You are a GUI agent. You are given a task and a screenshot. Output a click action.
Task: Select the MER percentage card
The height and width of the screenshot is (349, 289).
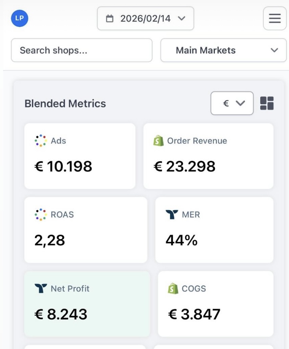(x=215, y=230)
